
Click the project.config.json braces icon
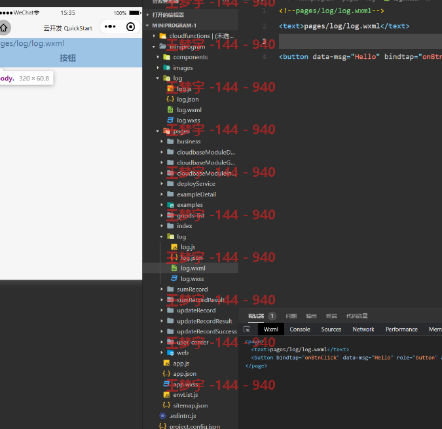point(162,426)
